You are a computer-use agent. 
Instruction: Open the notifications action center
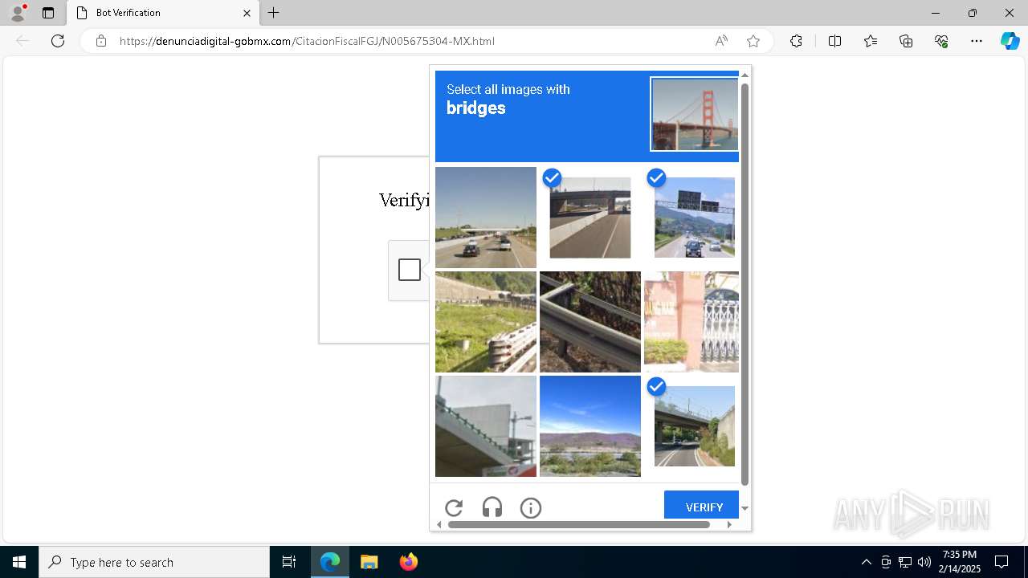tap(1001, 562)
